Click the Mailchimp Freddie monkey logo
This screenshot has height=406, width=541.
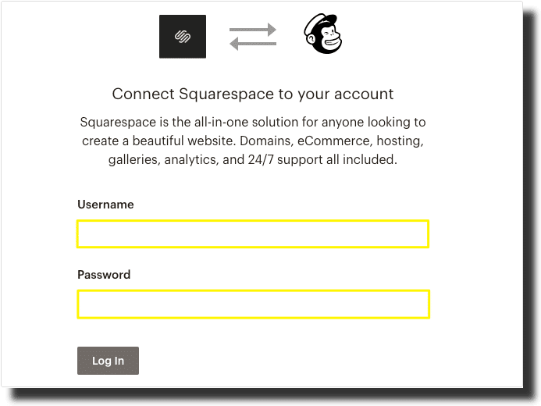tap(323, 34)
